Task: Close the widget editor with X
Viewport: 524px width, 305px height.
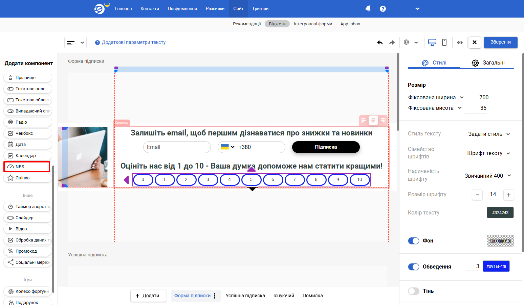Action: coord(475,42)
